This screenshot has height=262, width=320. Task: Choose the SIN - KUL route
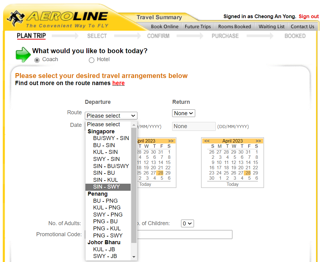(x=108, y=180)
